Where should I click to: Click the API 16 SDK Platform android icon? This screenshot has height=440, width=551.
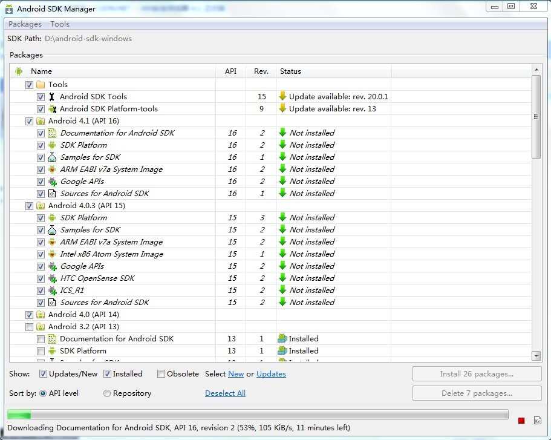pos(52,145)
